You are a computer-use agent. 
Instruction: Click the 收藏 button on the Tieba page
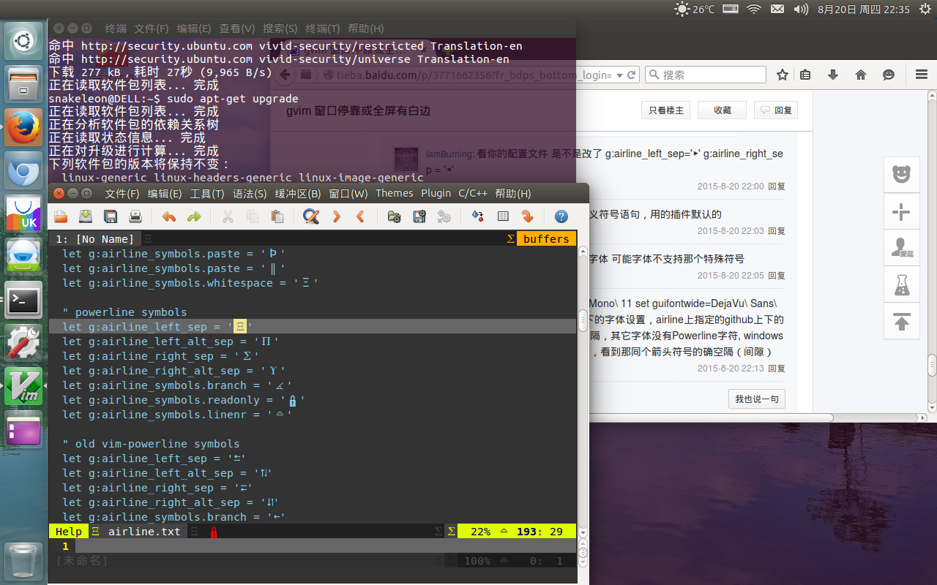[x=723, y=110]
